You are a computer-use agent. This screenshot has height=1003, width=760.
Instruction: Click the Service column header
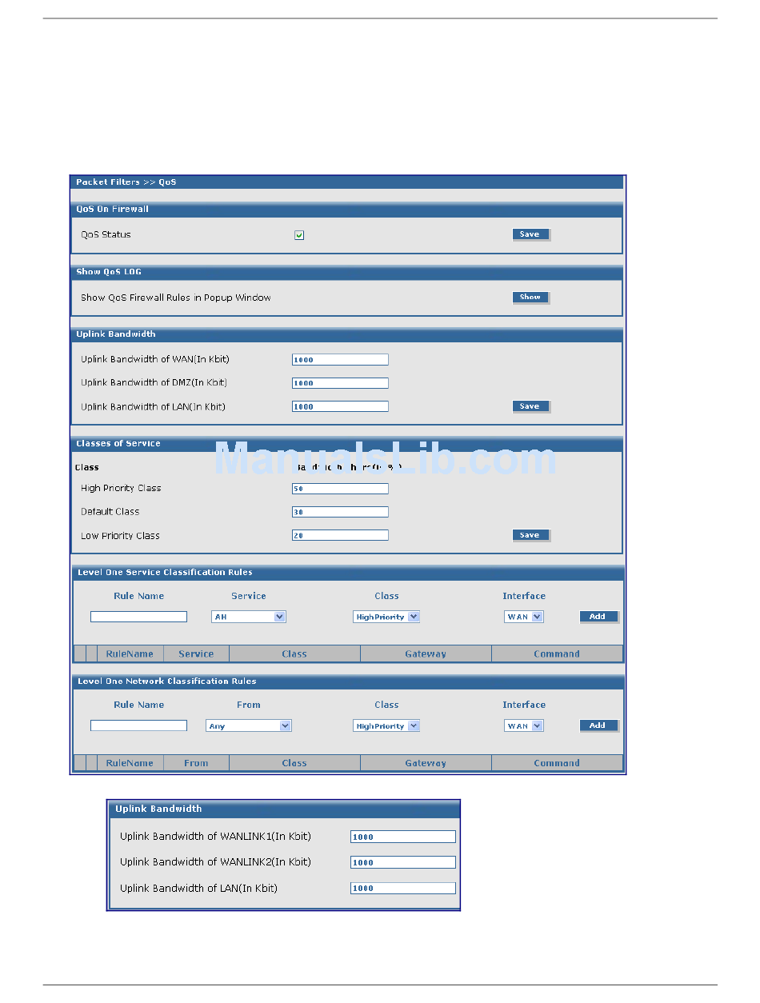coord(196,654)
